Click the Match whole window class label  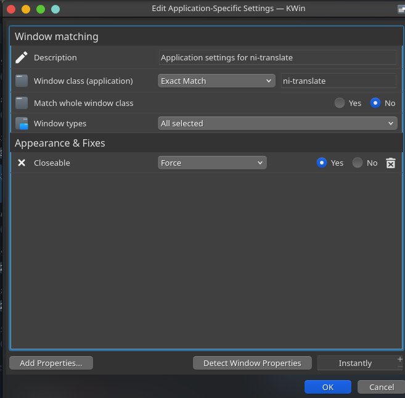[x=84, y=103]
